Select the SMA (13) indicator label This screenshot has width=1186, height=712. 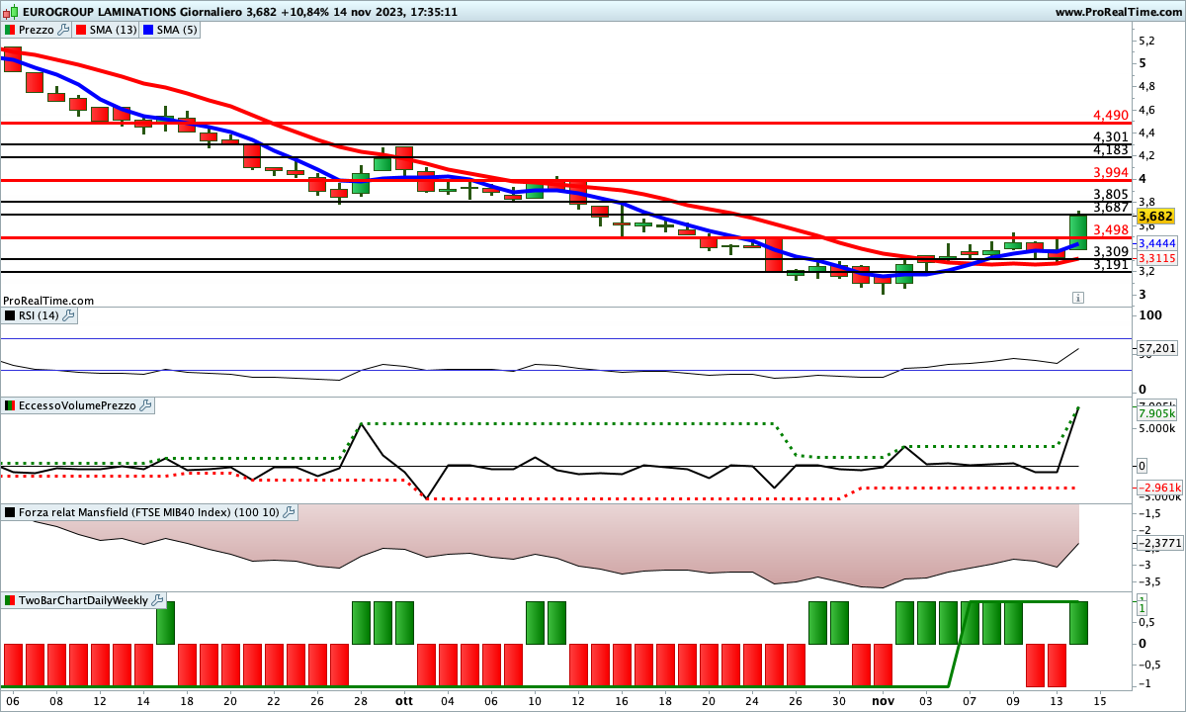pos(114,30)
